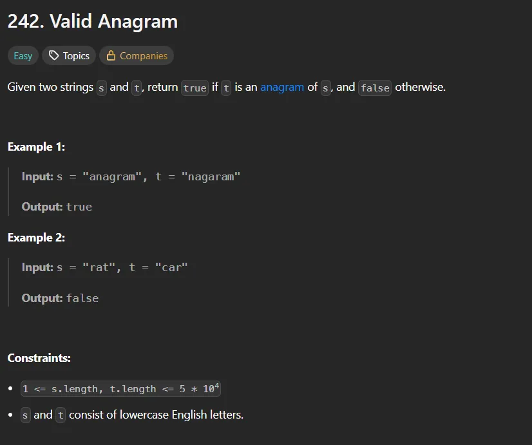
Task: Open the blue anagram link
Action: 282,87
